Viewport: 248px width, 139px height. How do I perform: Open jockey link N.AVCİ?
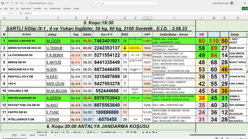(52, 105)
